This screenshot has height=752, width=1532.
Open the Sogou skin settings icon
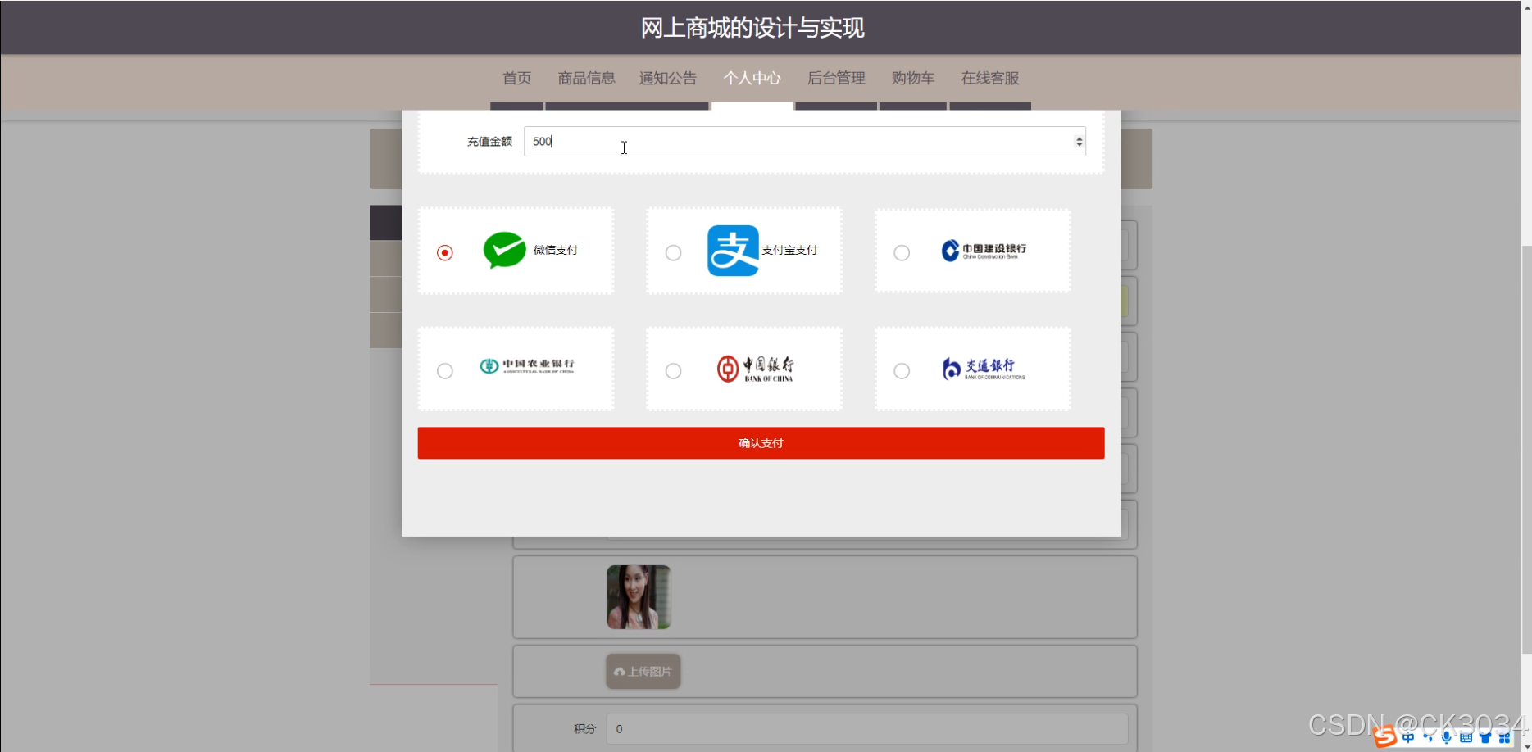point(1486,736)
